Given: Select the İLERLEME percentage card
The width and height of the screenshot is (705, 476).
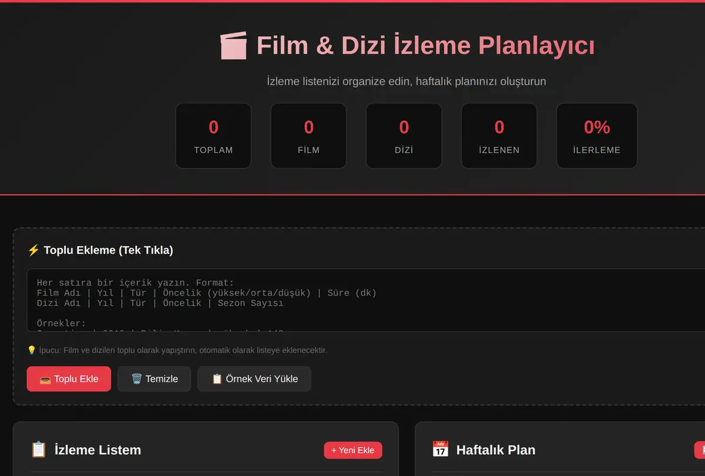Looking at the screenshot, I should click(x=597, y=136).
